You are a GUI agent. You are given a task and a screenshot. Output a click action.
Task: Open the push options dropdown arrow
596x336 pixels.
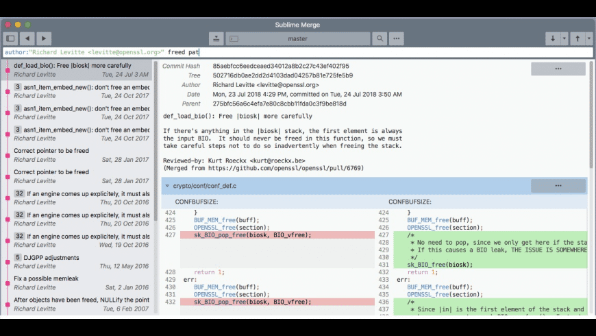pyautogui.click(x=589, y=38)
